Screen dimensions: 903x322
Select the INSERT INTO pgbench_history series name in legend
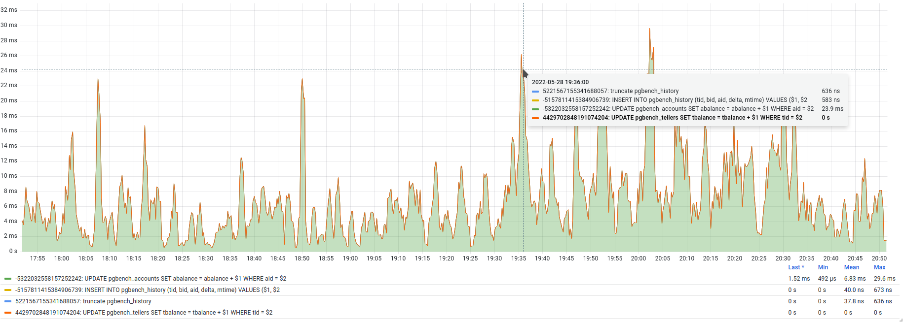point(147,290)
